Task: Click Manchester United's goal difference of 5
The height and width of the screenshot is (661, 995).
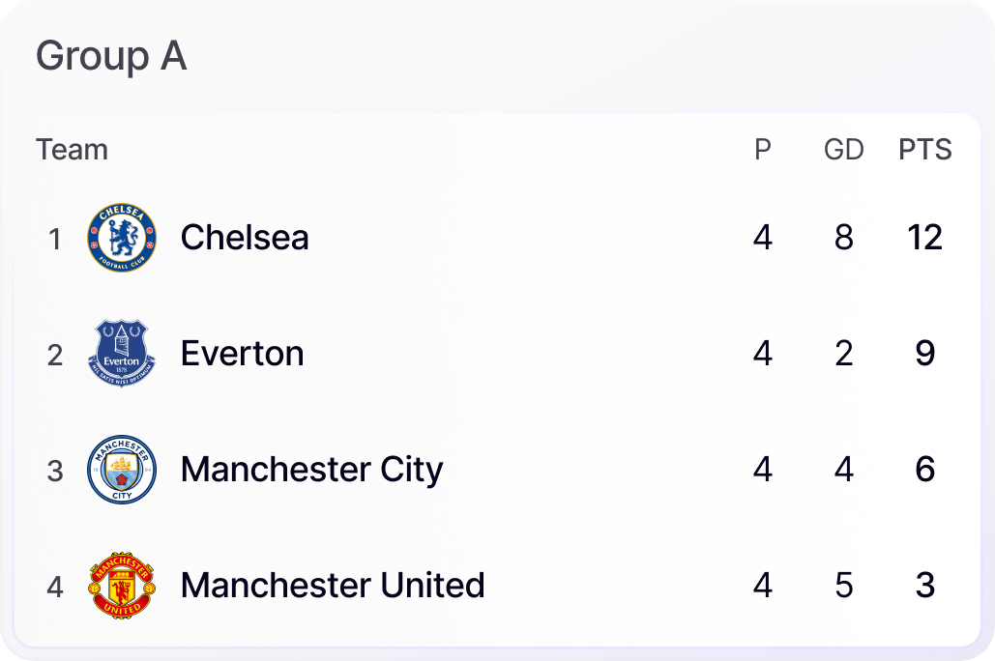Action: [x=844, y=586]
